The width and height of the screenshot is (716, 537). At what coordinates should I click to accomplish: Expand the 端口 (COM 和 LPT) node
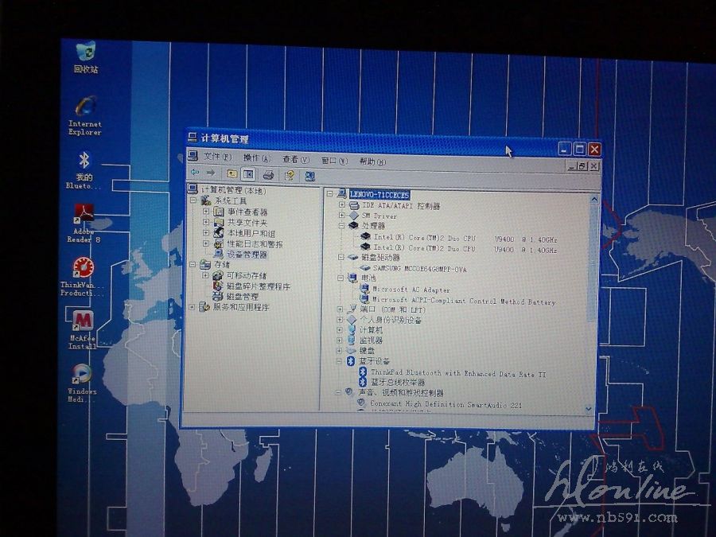pos(341,309)
